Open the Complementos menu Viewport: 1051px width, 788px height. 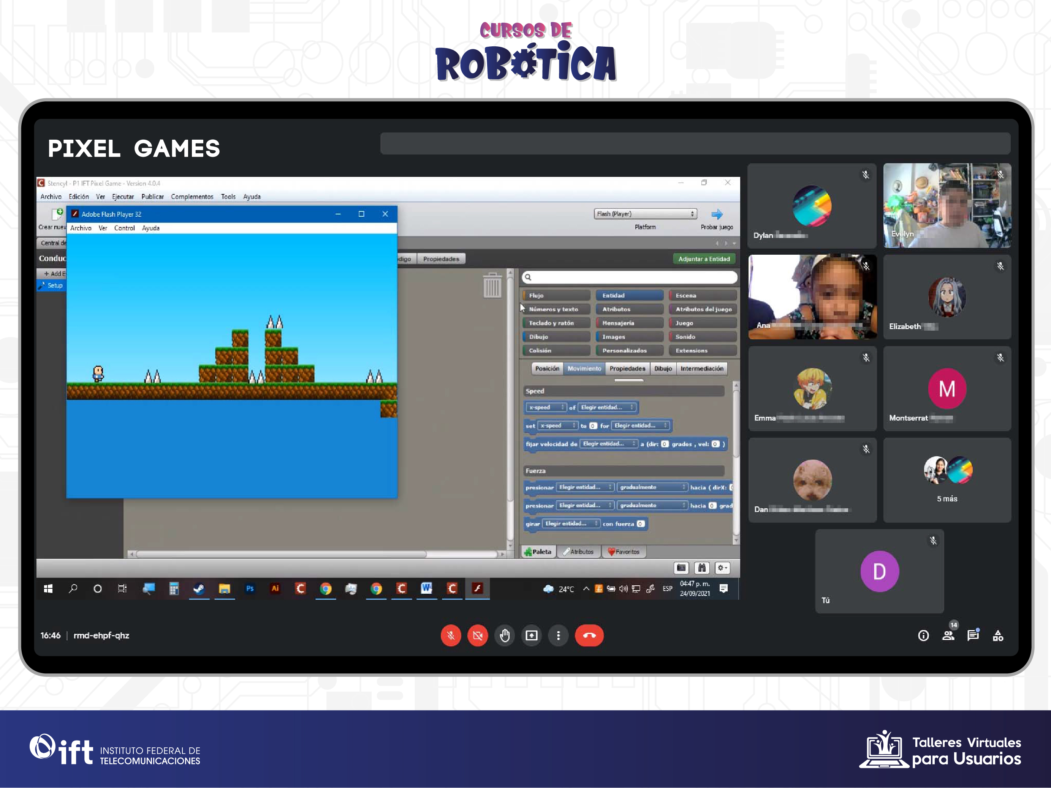(x=192, y=197)
